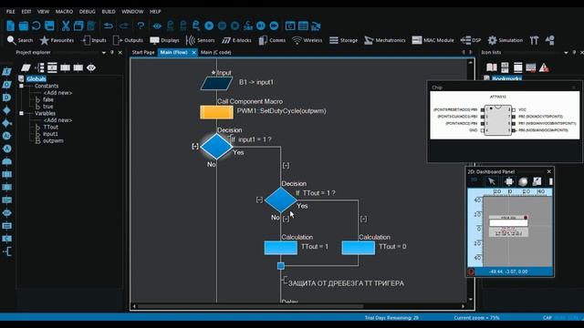
Task: Save the project with the disk icon
Action: point(49,26)
